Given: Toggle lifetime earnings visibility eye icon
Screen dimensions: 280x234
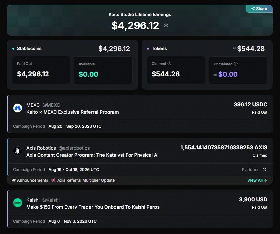Looking at the screenshot, I should [x=166, y=25].
